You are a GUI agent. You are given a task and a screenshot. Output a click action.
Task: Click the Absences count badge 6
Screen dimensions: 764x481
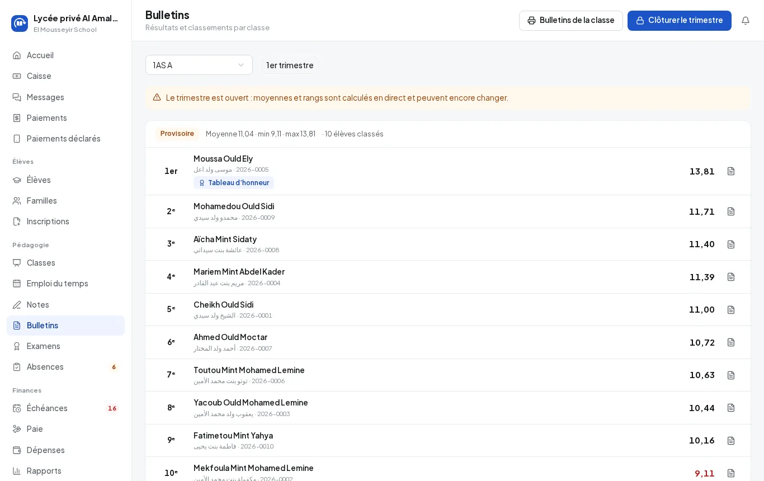click(x=114, y=367)
